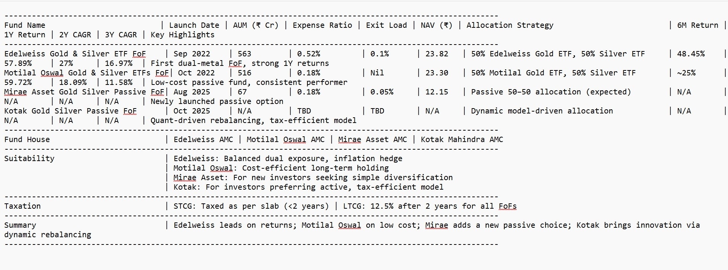Click the 'Fund House' row label
This screenshot has height=270, width=728.
(x=27, y=139)
